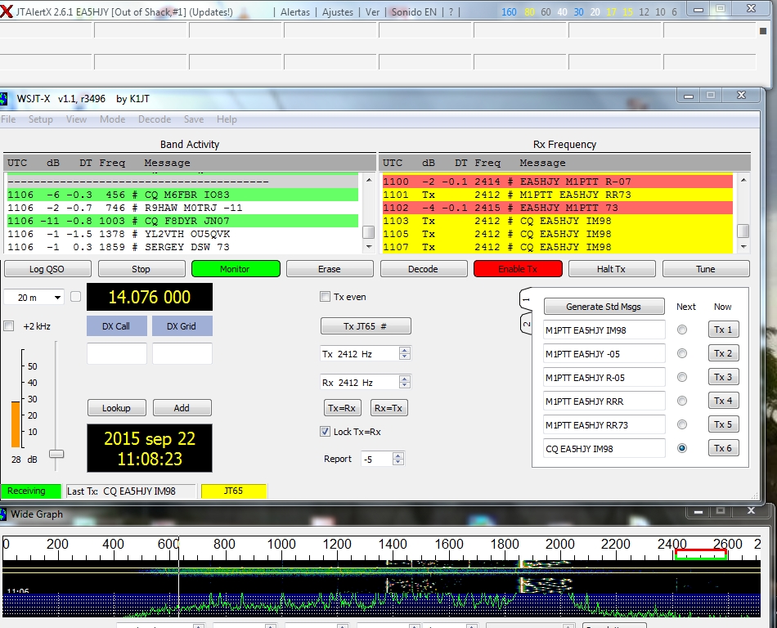777x628 pixels.
Task: Click the CQ M6FBR IO83 decode line
Action: [x=182, y=195]
